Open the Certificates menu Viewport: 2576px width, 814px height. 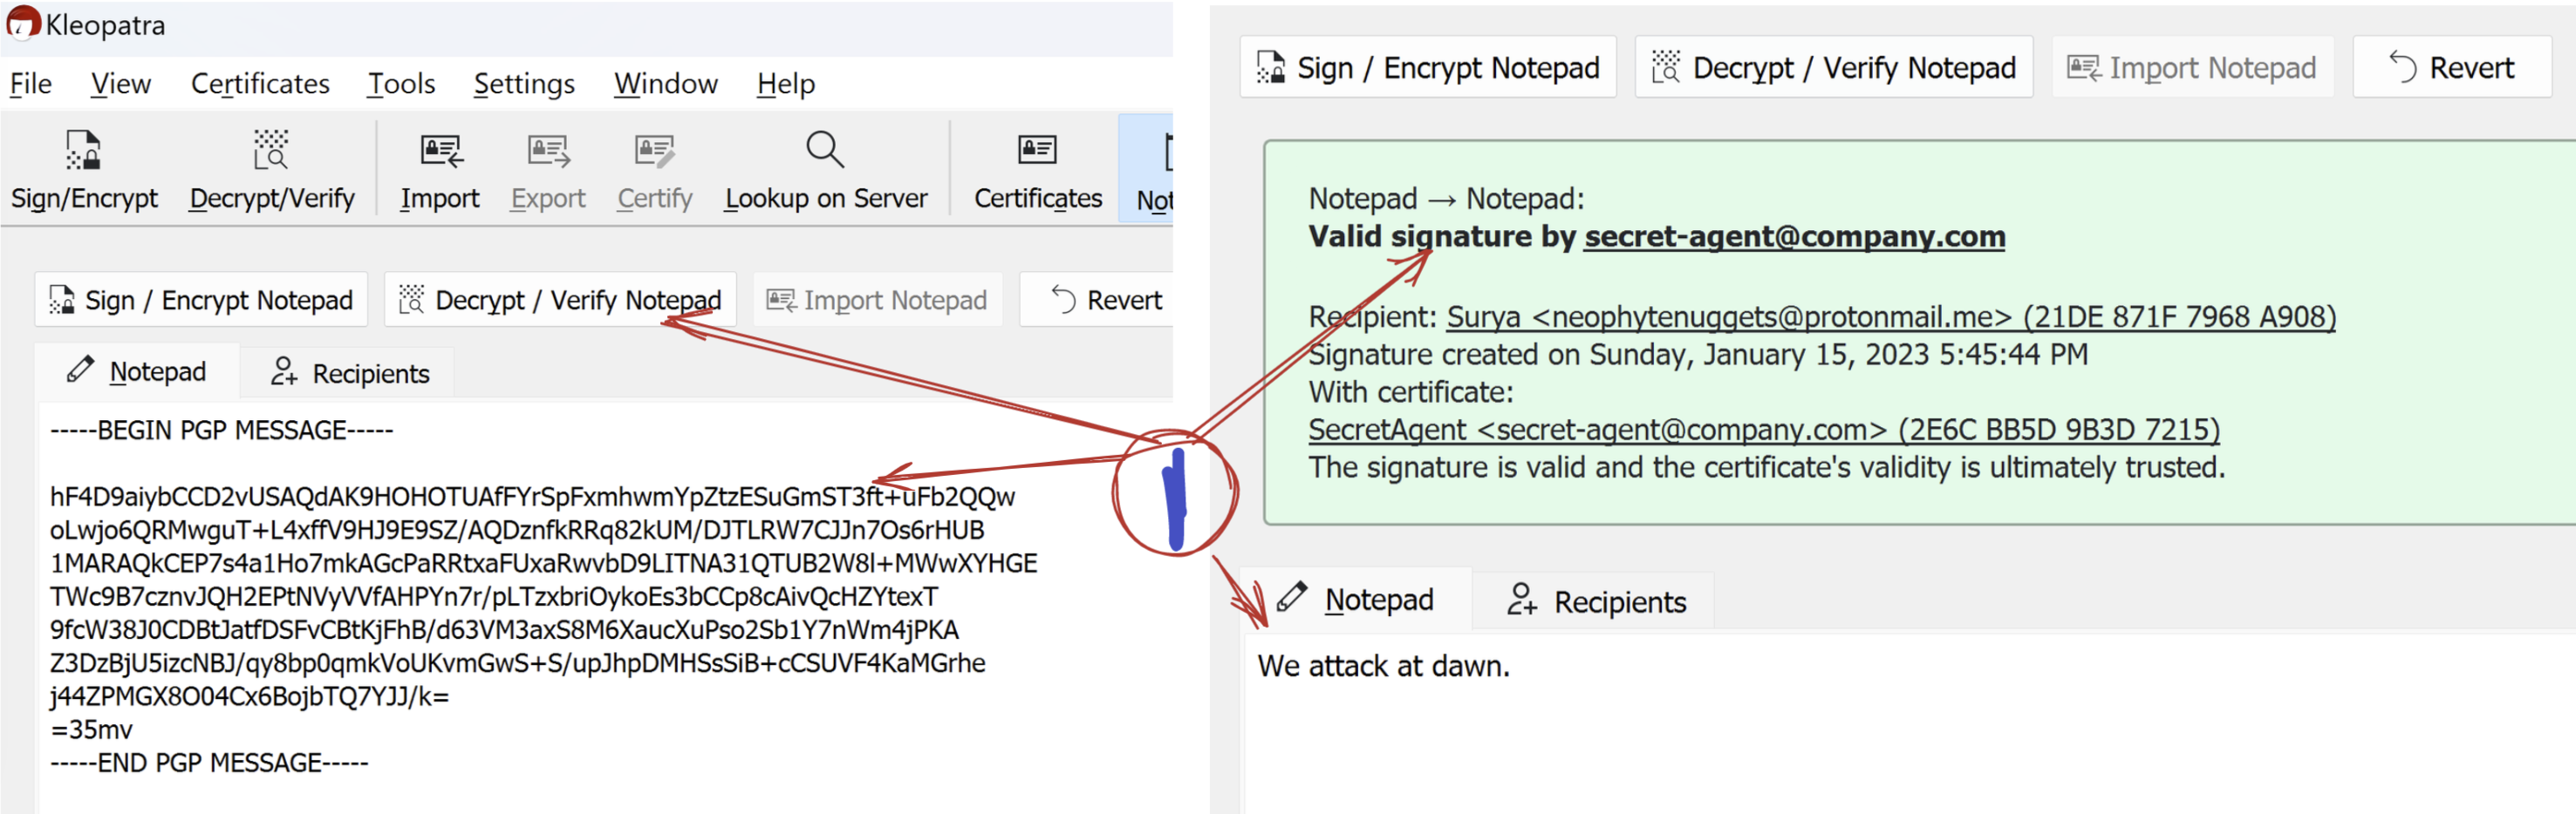coord(260,84)
